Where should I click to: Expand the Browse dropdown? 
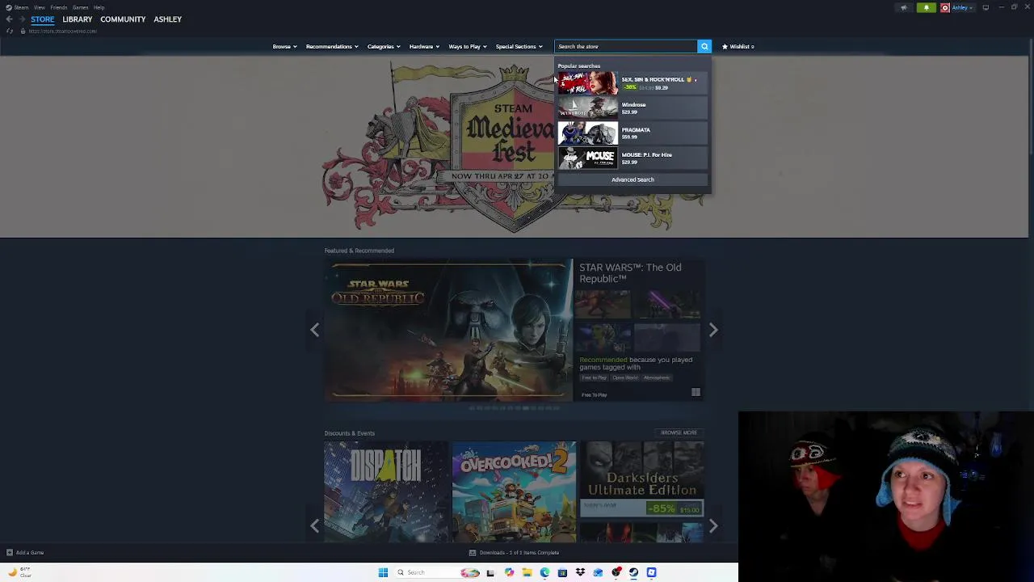pos(284,46)
